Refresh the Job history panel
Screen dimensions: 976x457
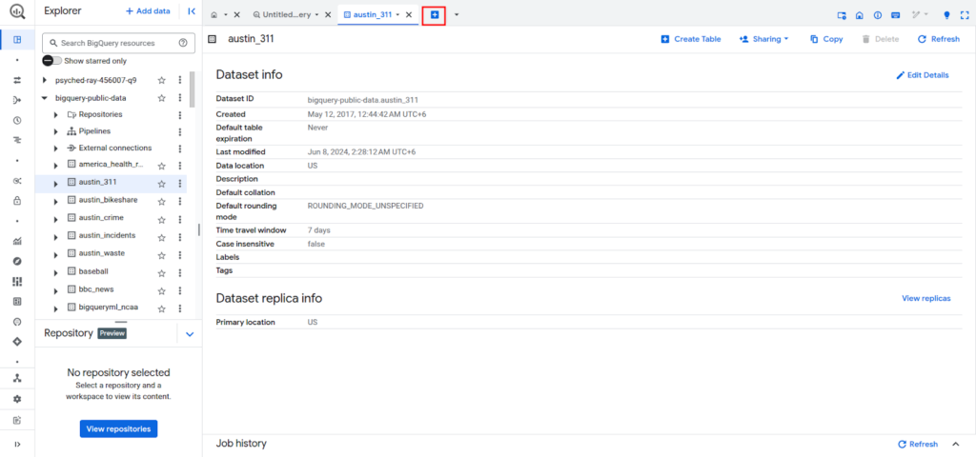click(x=918, y=444)
